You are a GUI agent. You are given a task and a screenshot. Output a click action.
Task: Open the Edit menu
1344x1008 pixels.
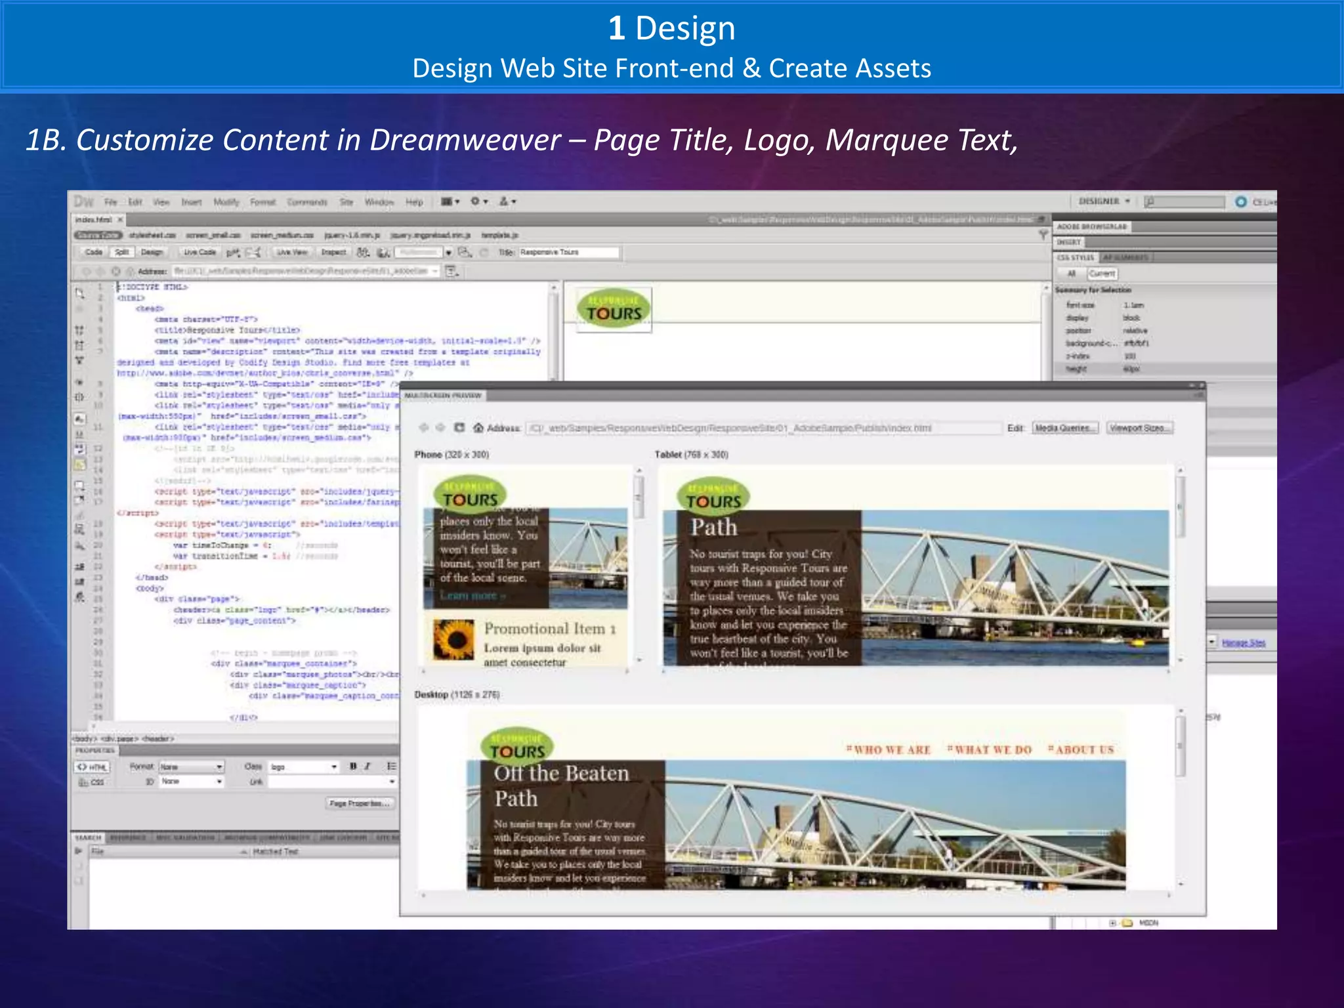coord(135,202)
